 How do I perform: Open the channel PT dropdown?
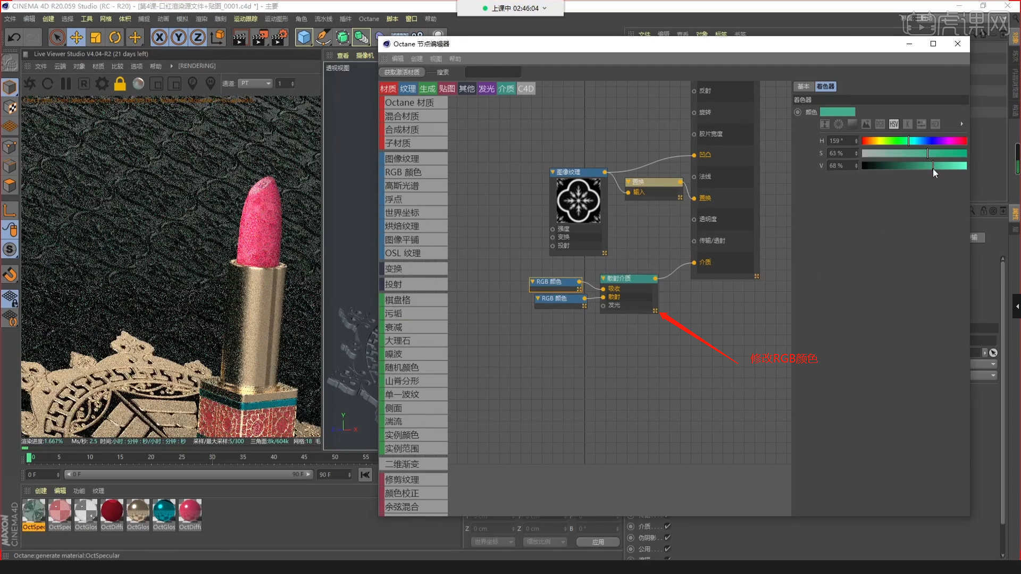pos(255,83)
